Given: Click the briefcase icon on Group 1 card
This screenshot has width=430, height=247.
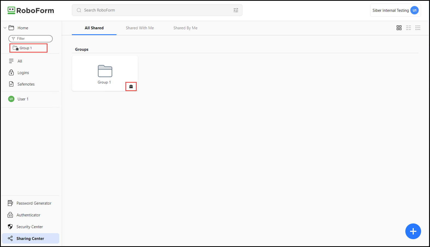Looking at the screenshot, I should coord(131,86).
